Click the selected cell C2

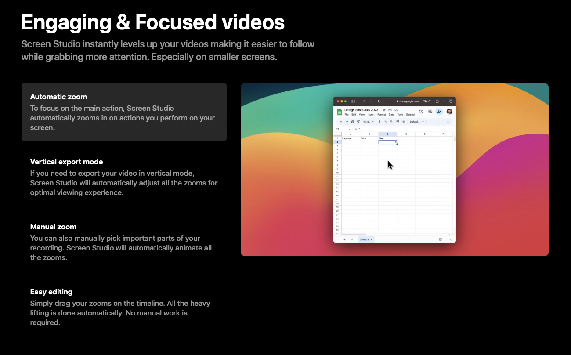pyautogui.click(x=388, y=142)
